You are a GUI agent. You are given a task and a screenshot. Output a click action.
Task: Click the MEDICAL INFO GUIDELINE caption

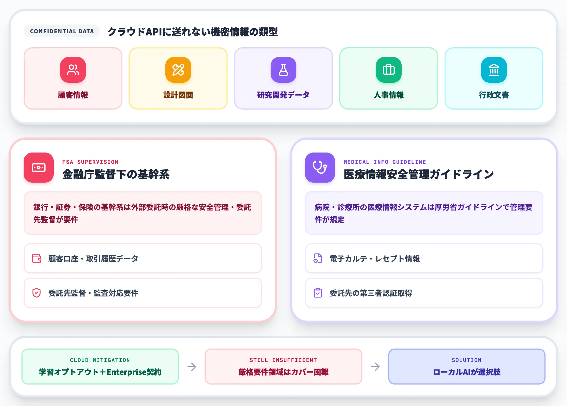tap(385, 162)
